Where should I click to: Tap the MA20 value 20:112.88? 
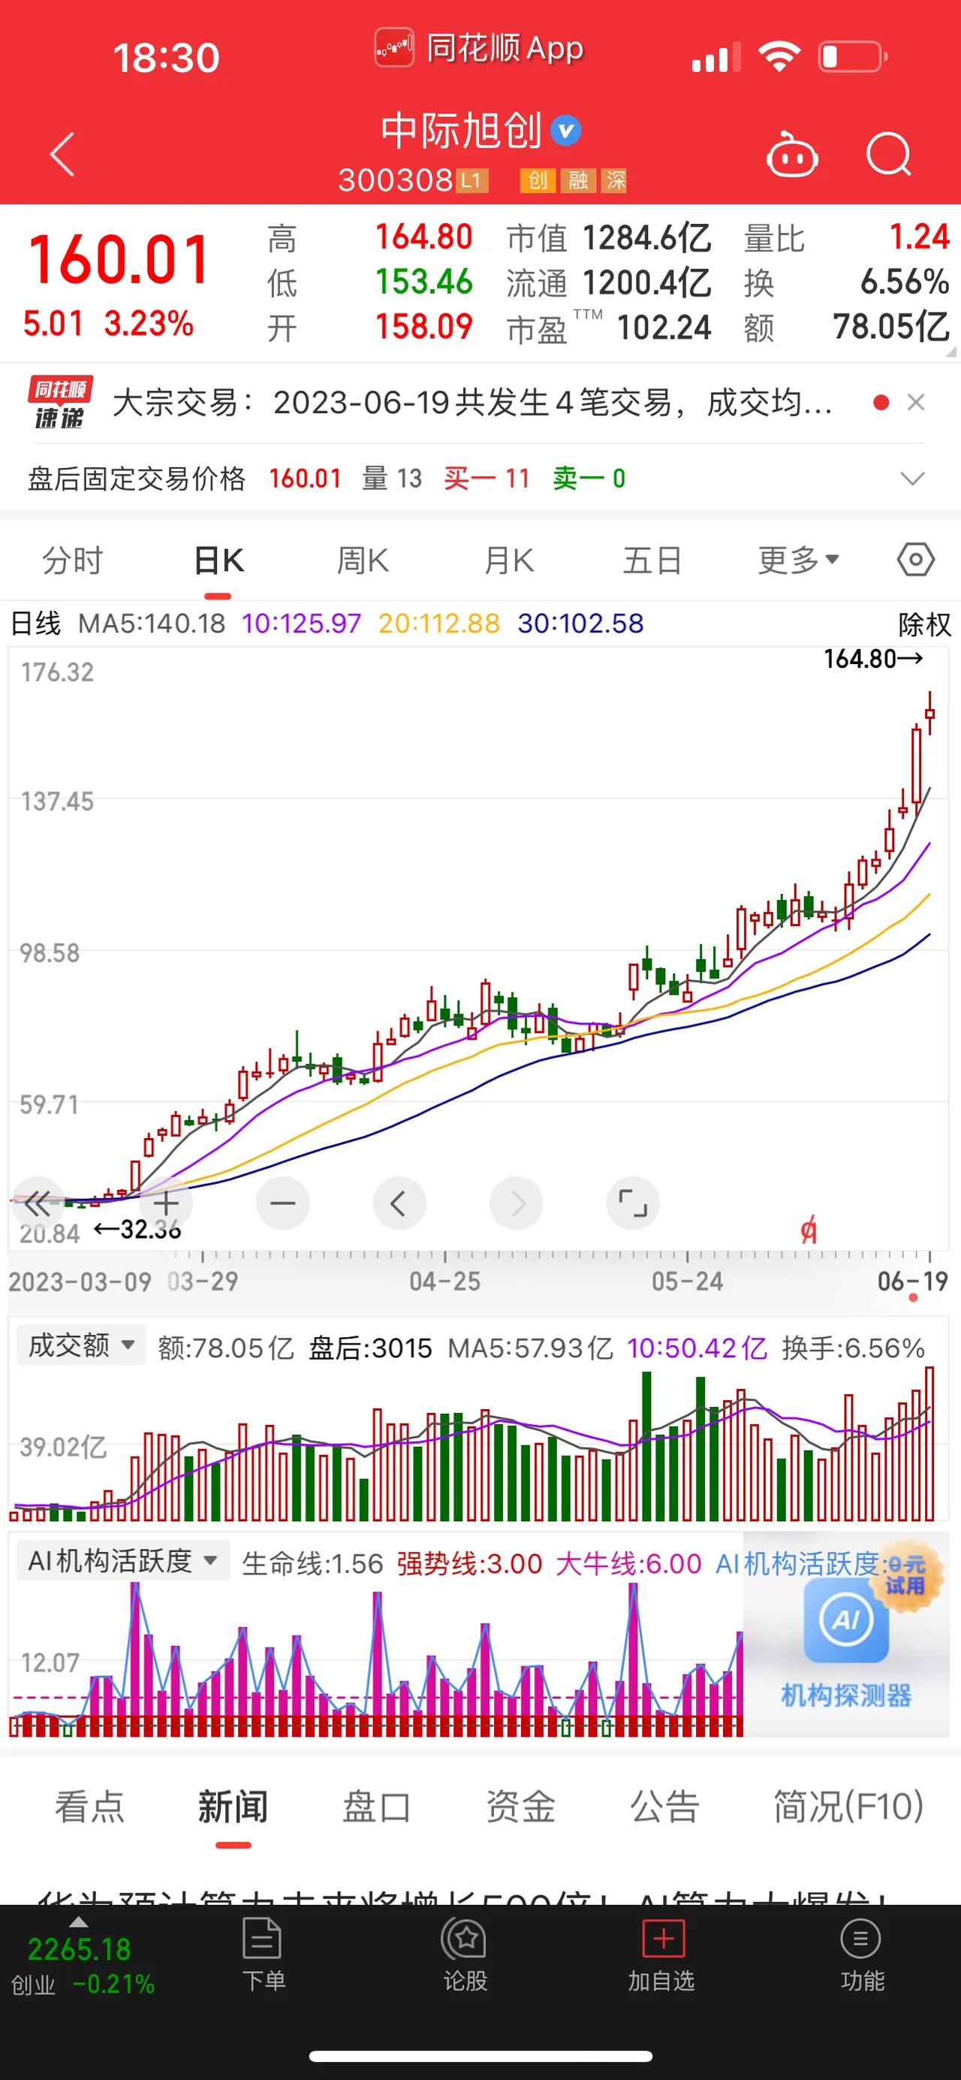pyautogui.click(x=439, y=623)
